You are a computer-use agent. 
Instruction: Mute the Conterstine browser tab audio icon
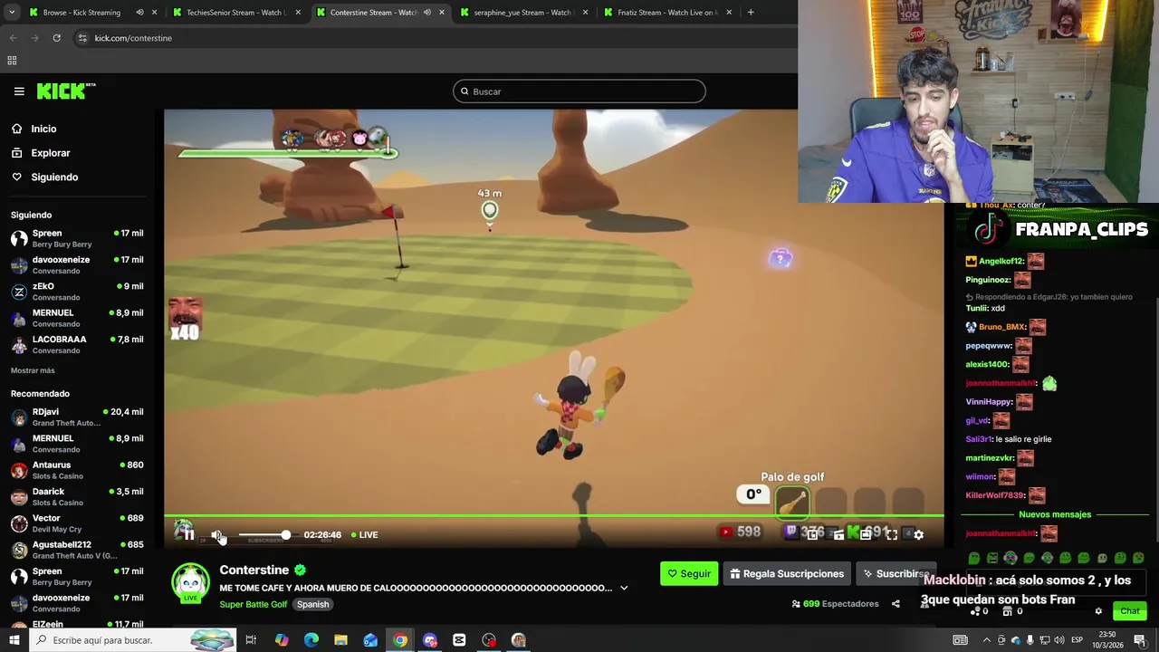pos(426,13)
